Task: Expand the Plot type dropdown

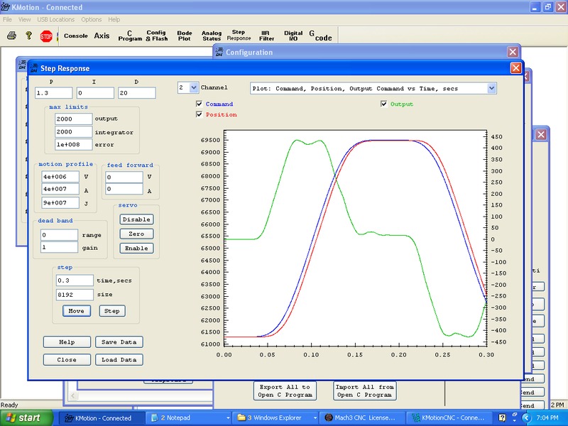Action: pyautogui.click(x=491, y=88)
